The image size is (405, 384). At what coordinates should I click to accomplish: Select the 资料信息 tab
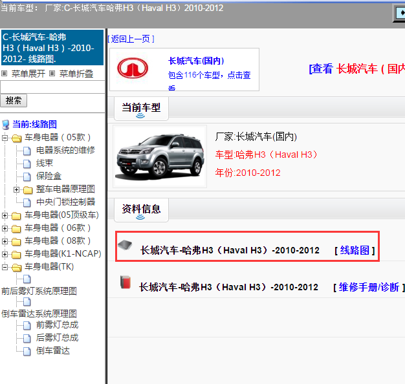click(x=141, y=210)
